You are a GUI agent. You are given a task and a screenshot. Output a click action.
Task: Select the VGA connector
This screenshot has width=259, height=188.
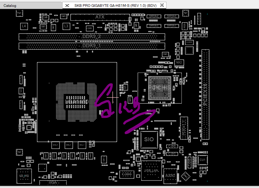tap(53, 183)
